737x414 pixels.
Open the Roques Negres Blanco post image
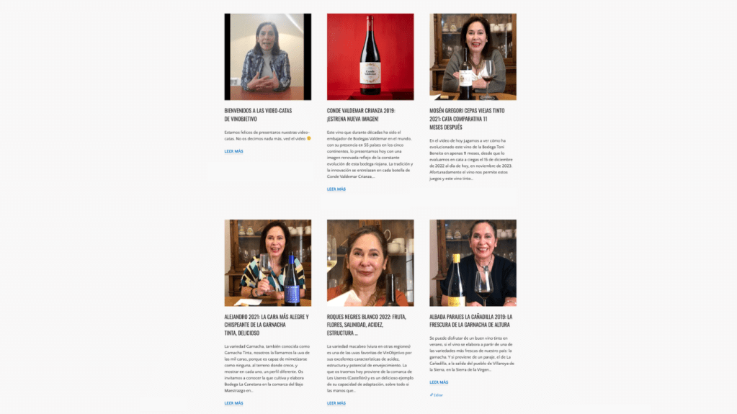(x=370, y=263)
